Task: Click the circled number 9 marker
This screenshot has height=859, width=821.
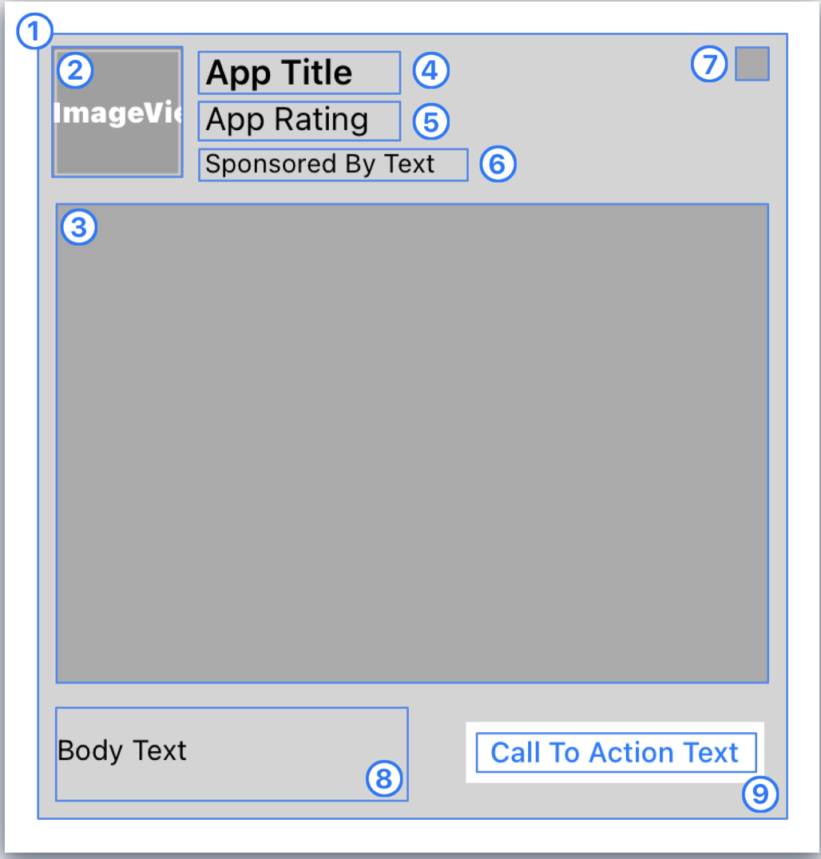Action: [x=760, y=794]
